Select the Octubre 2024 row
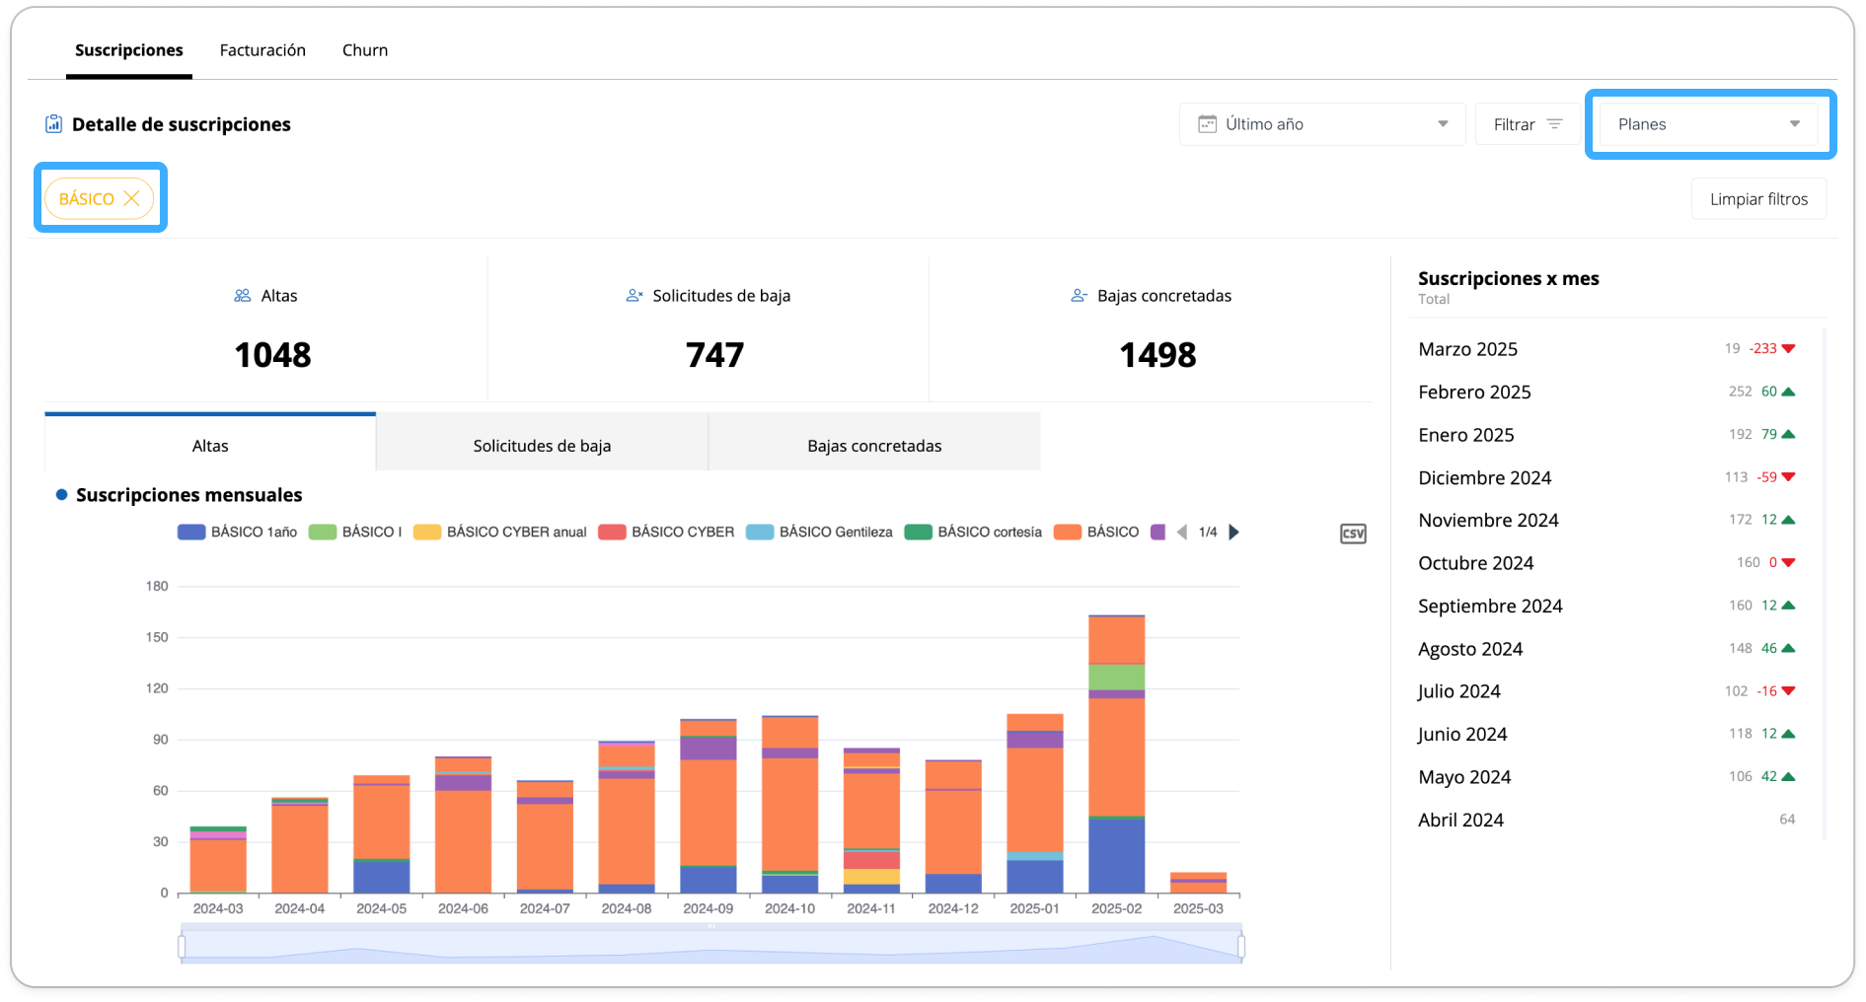Viewport: 1866px width, 1002px height. point(1606,563)
